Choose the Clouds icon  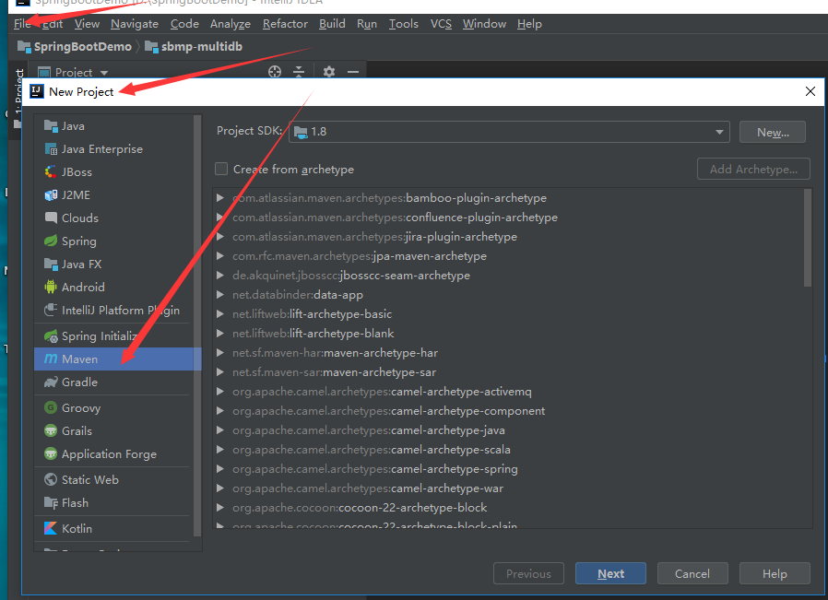pyautogui.click(x=51, y=218)
